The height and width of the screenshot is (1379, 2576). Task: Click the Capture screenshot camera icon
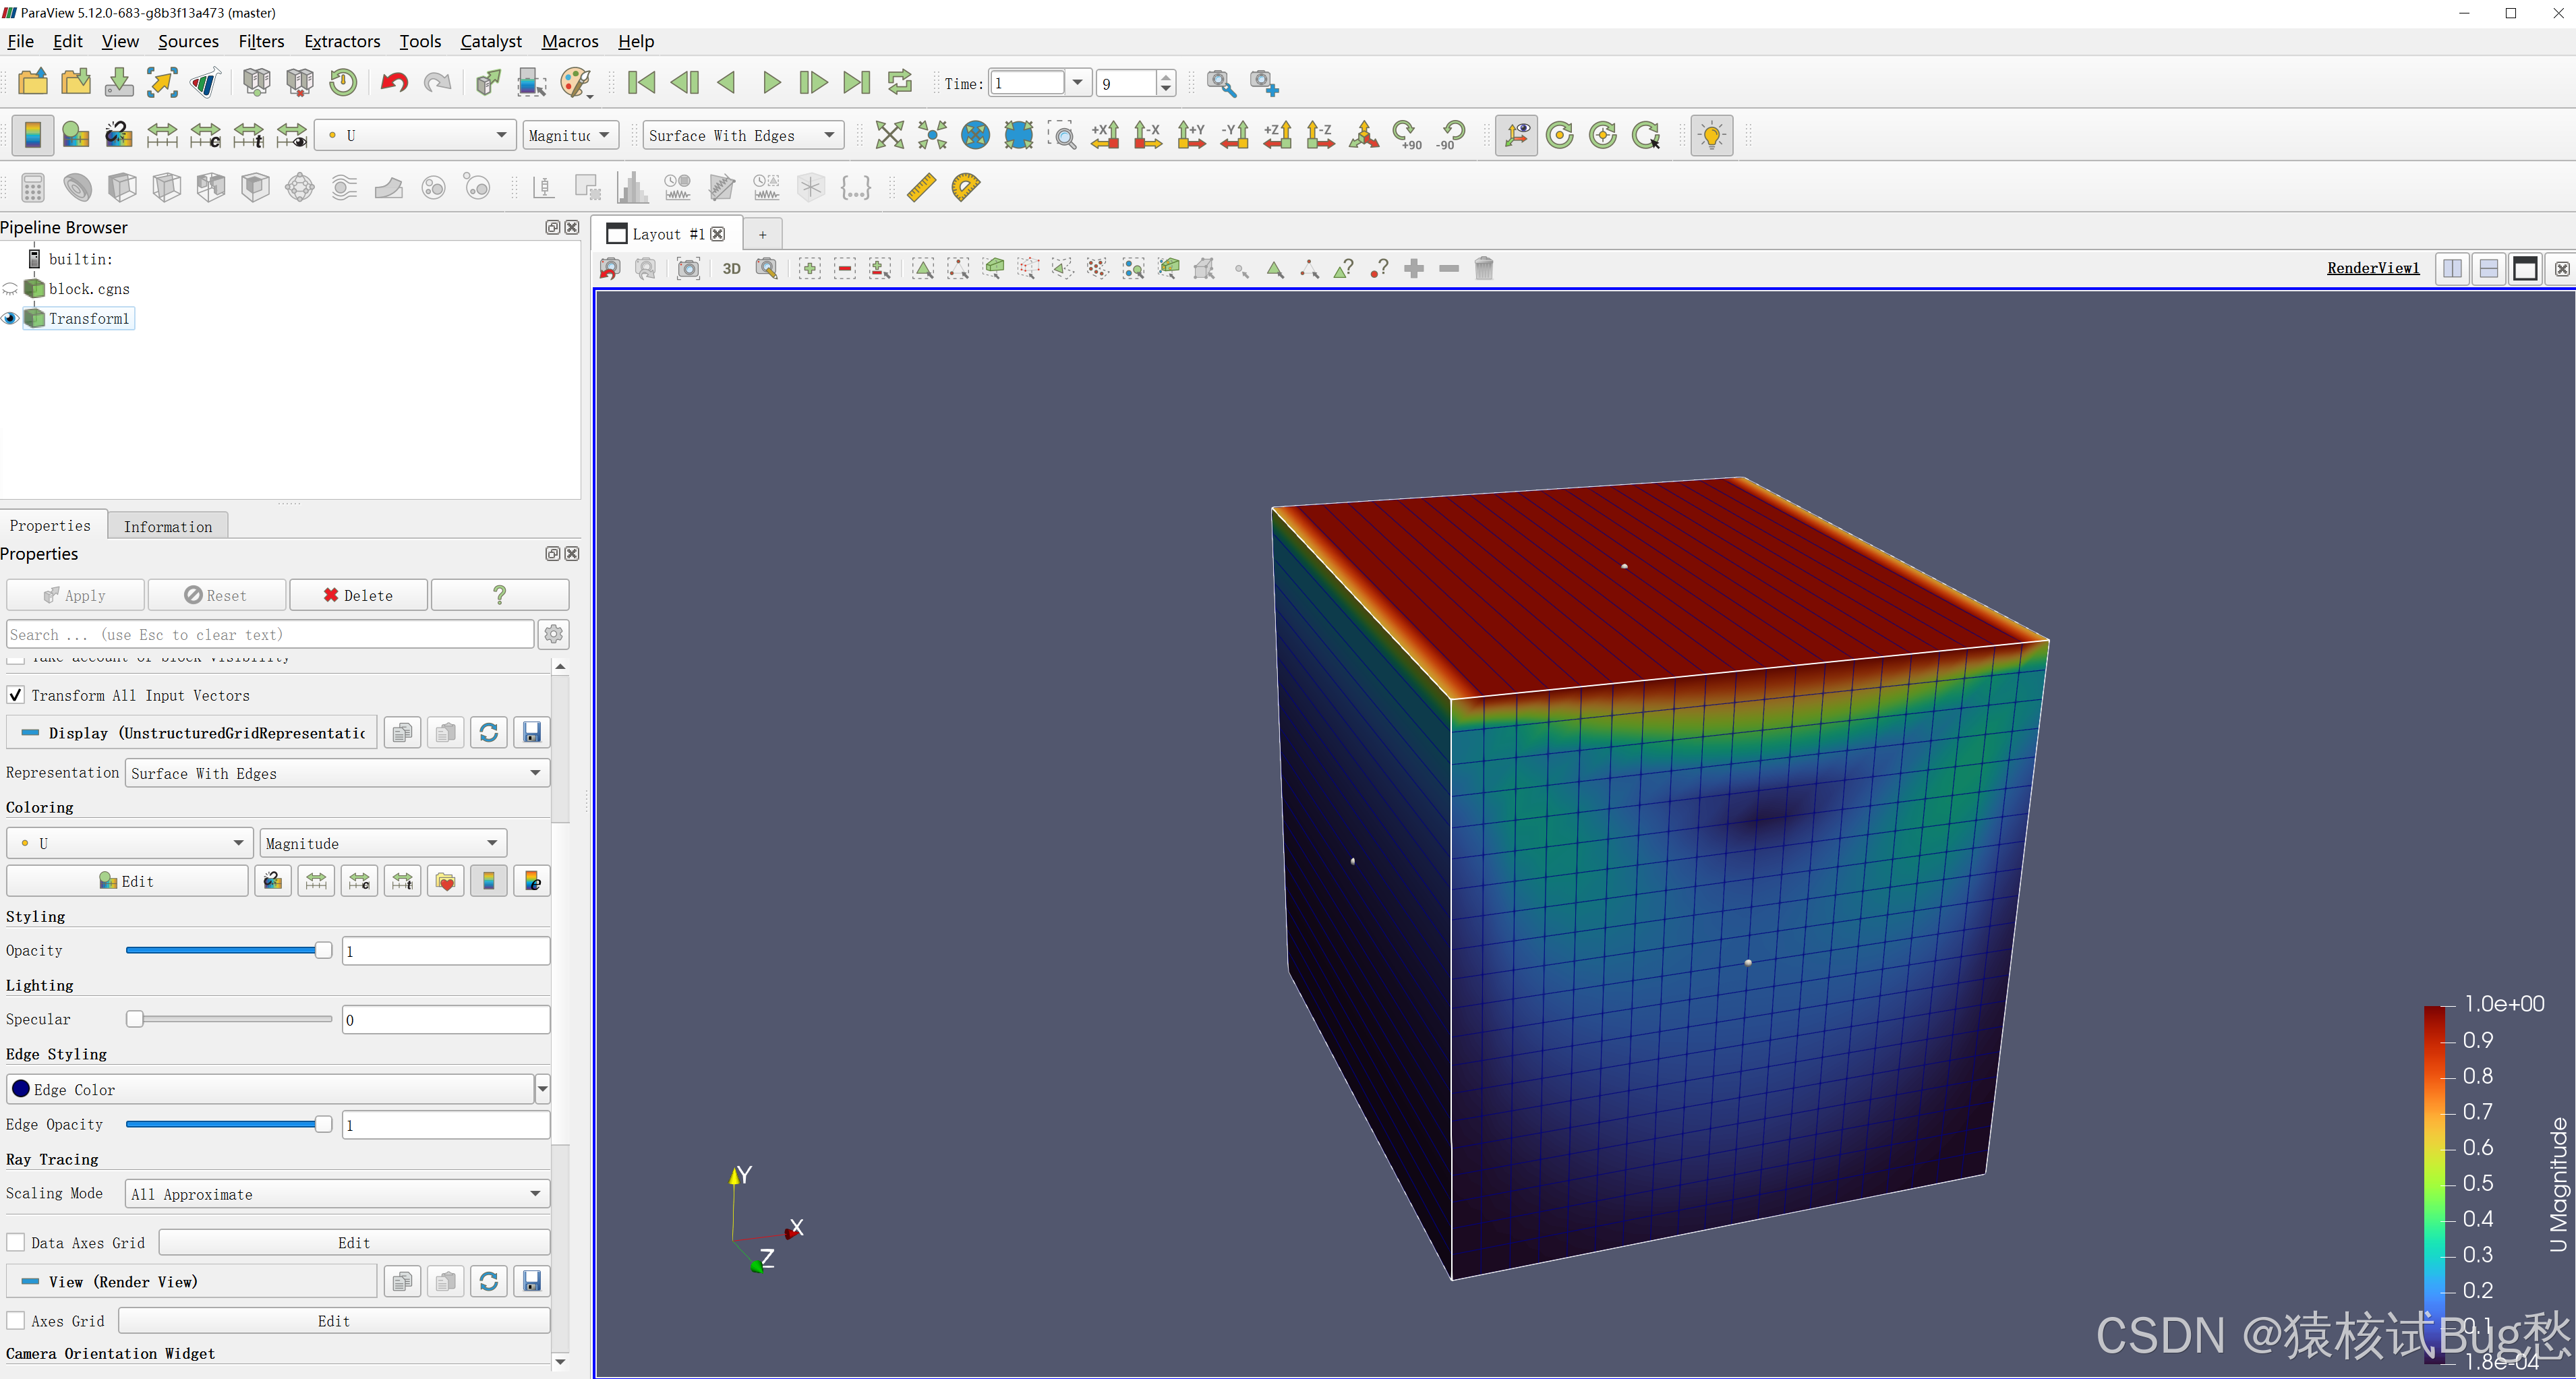pos(688,268)
